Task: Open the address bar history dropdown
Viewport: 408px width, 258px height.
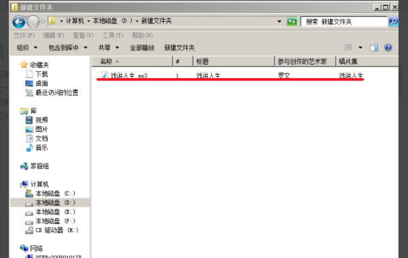Action: click(279, 21)
